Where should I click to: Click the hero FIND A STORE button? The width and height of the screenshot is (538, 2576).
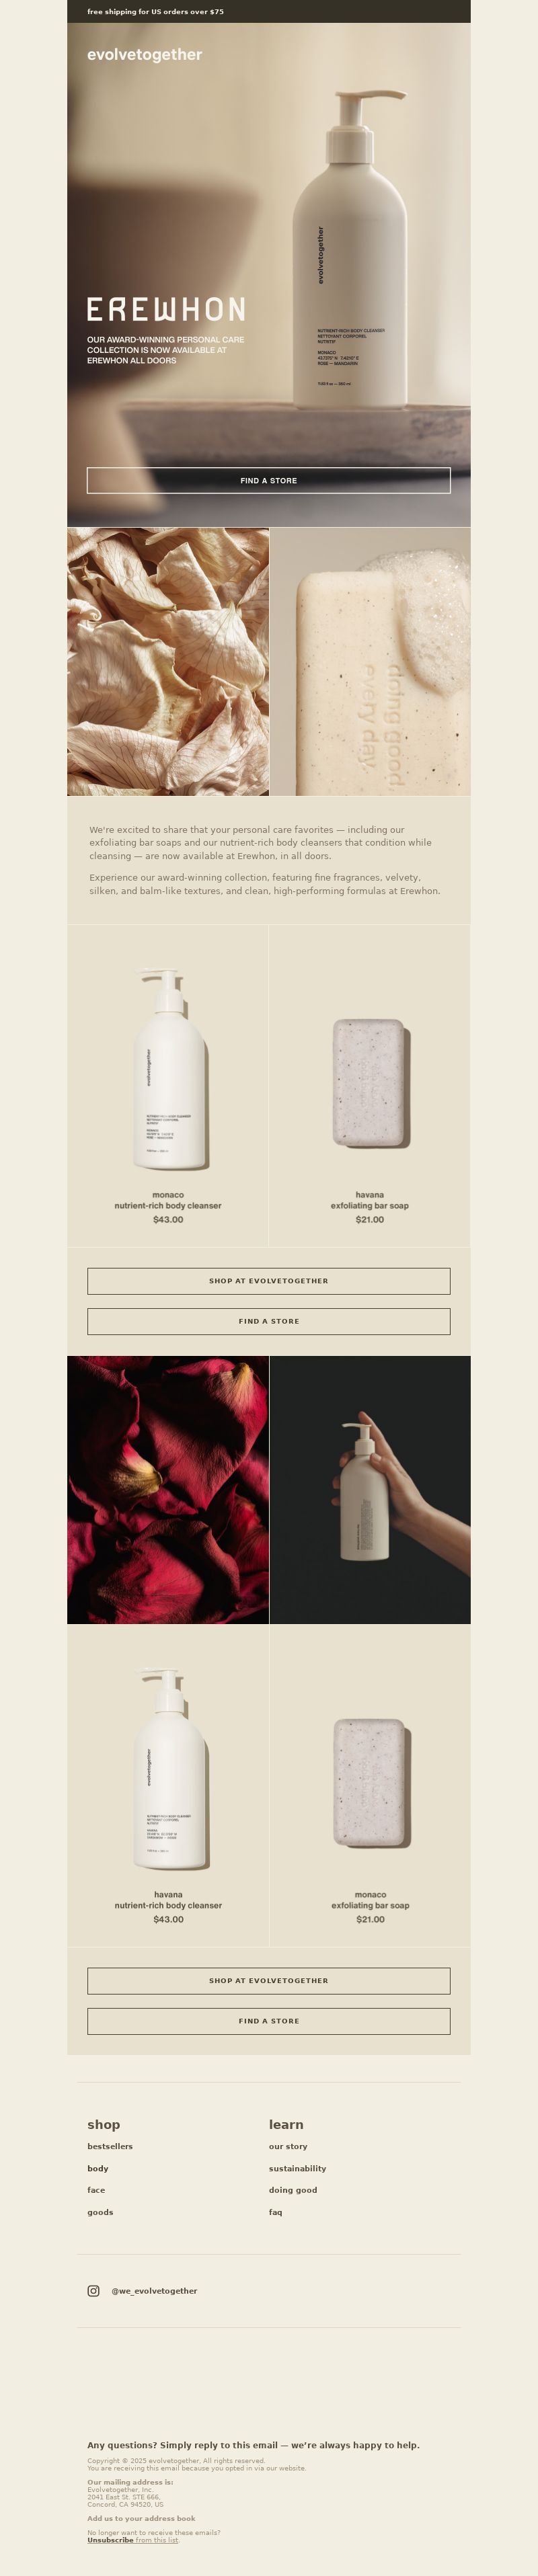[269, 480]
